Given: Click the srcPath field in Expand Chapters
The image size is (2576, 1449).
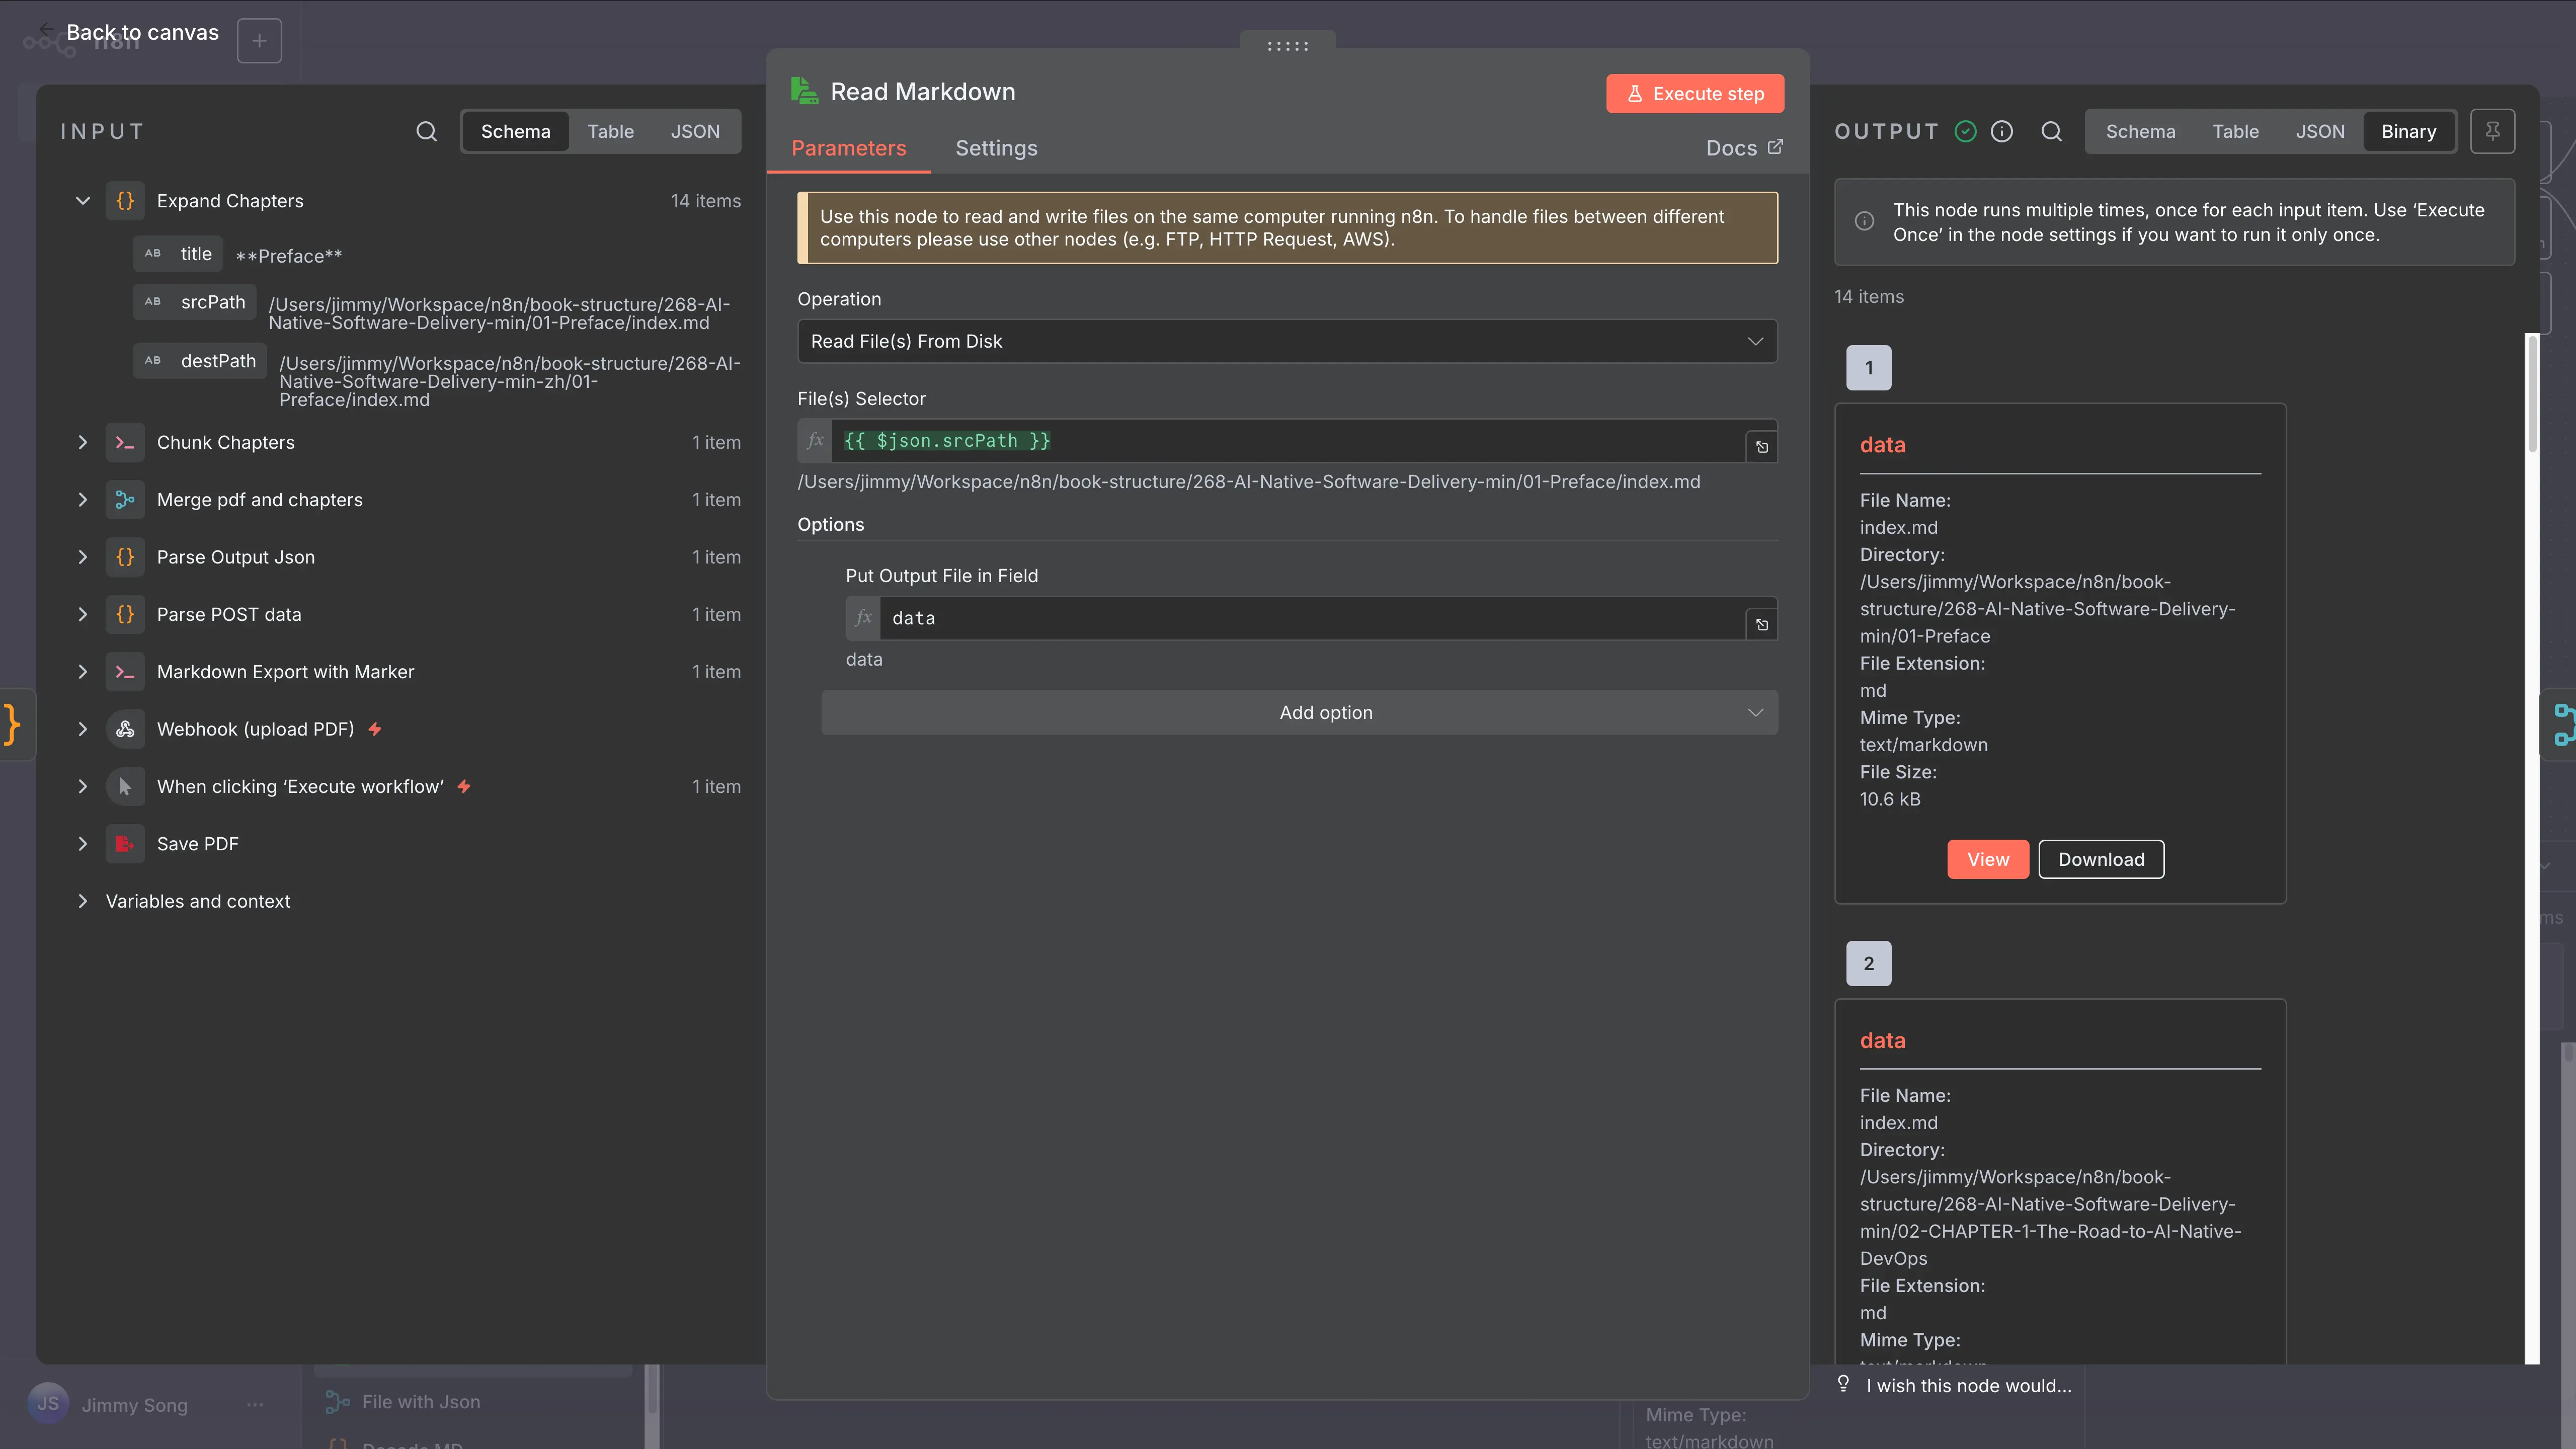Looking at the screenshot, I should click(196, 302).
